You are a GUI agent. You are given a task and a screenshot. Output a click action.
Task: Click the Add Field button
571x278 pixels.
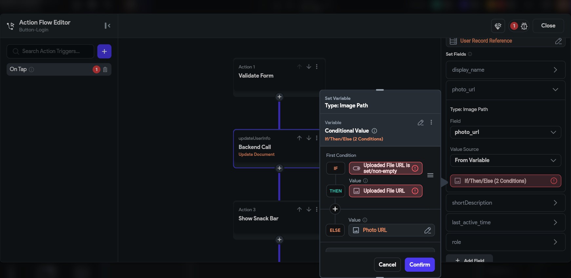click(x=469, y=259)
